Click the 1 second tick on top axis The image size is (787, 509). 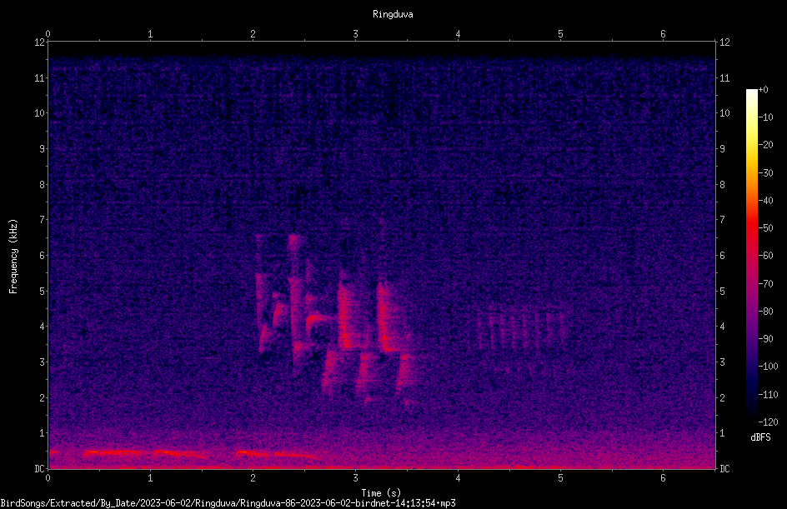click(150, 34)
